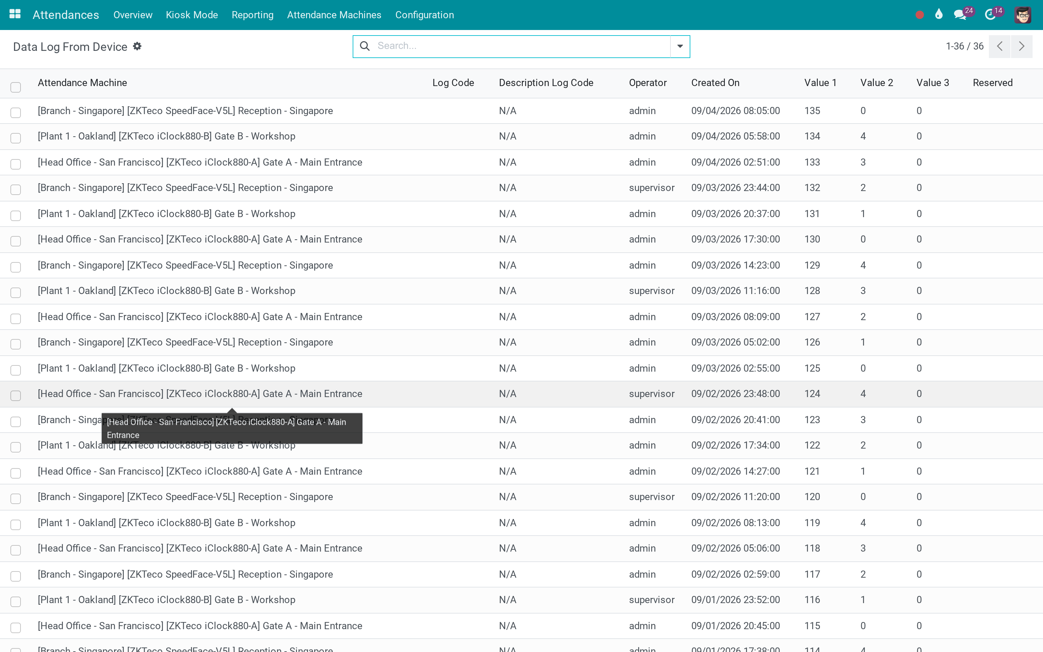Expand the search options dropdown toggle
The height and width of the screenshot is (652, 1043).
tap(680, 46)
